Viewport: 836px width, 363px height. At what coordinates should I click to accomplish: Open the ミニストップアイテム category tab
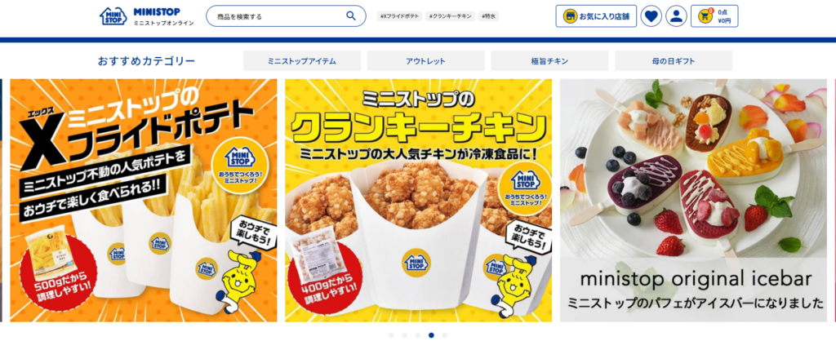click(302, 60)
